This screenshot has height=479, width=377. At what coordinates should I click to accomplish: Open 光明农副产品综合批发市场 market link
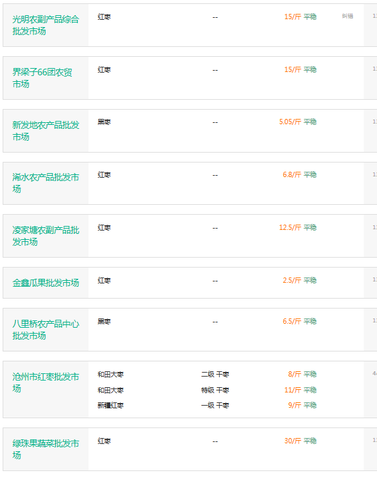tap(46, 25)
